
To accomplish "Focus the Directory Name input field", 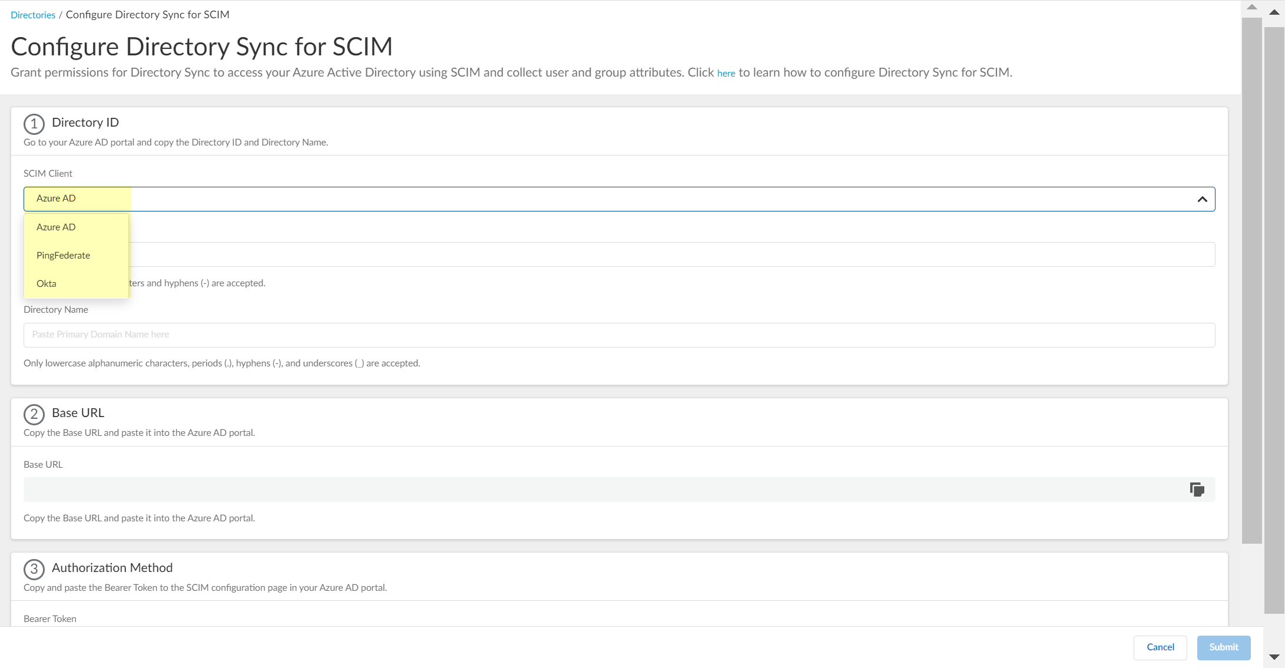I will tap(618, 335).
